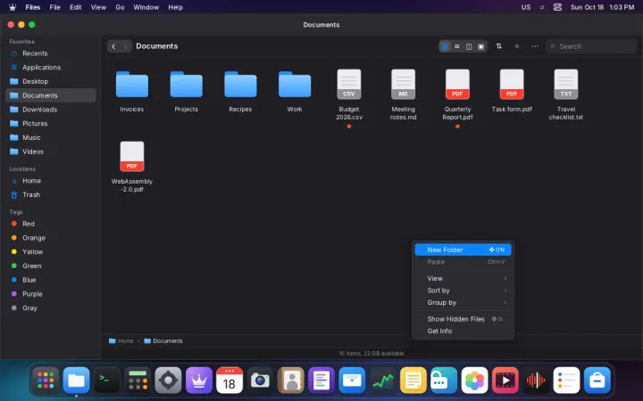Switch to column view
This screenshot has height=401, width=643.
tap(469, 46)
